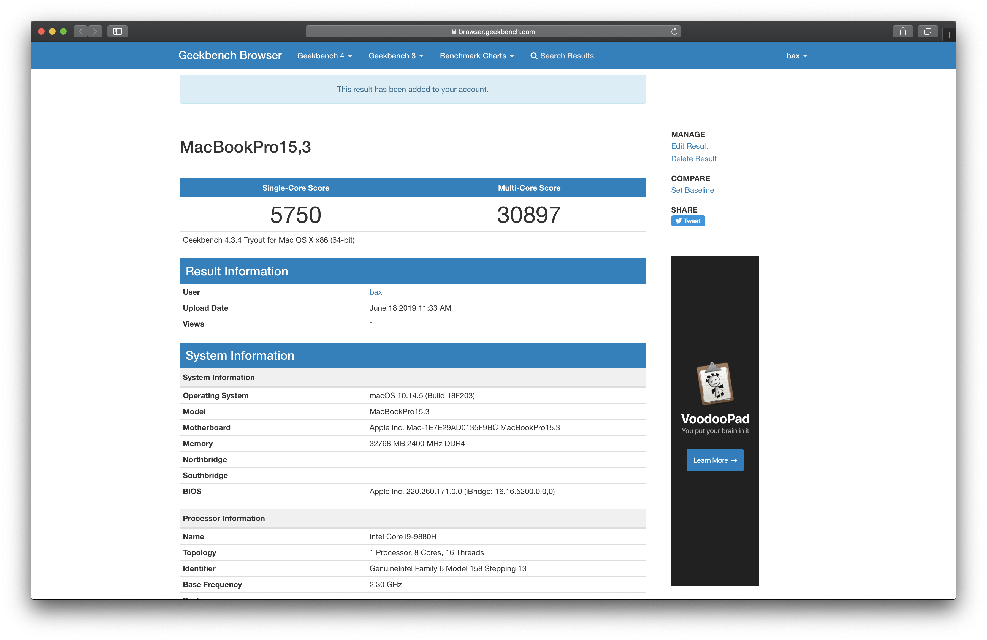Click the Delete Result link

pyautogui.click(x=693, y=159)
